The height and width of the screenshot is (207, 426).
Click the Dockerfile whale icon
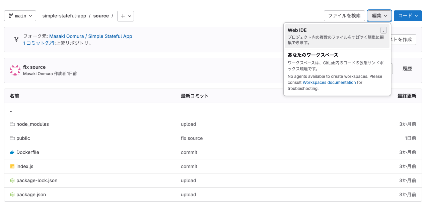coord(12,152)
